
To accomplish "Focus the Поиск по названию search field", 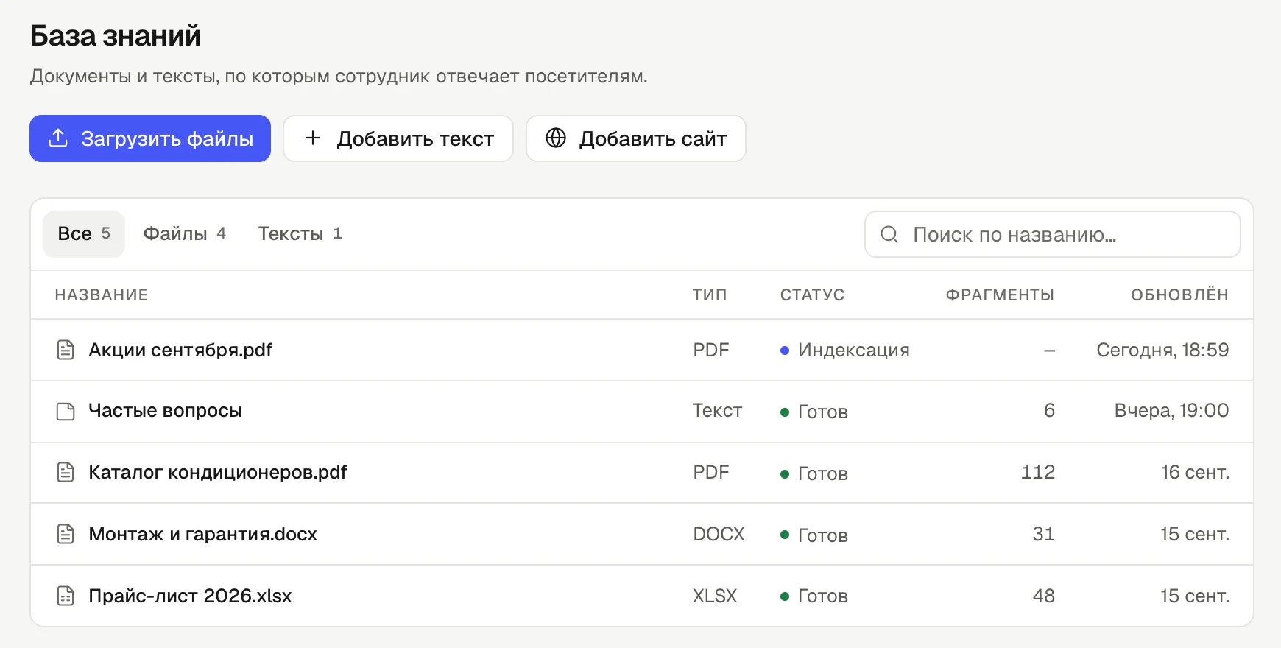I will [1053, 234].
